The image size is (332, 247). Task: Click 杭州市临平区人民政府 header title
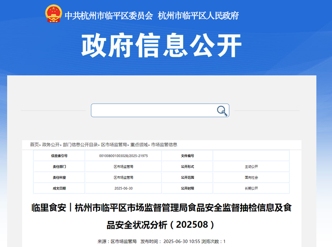[198, 16]
